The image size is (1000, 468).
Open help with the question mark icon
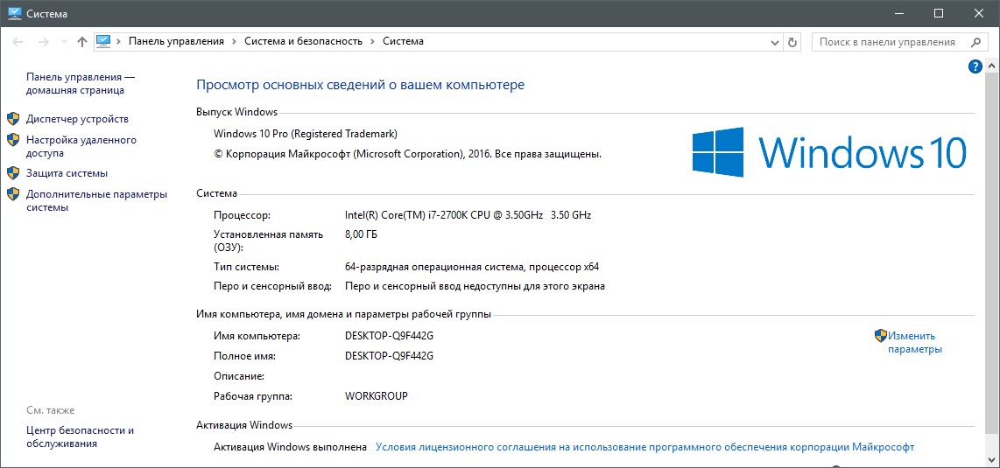click(975, 66)
